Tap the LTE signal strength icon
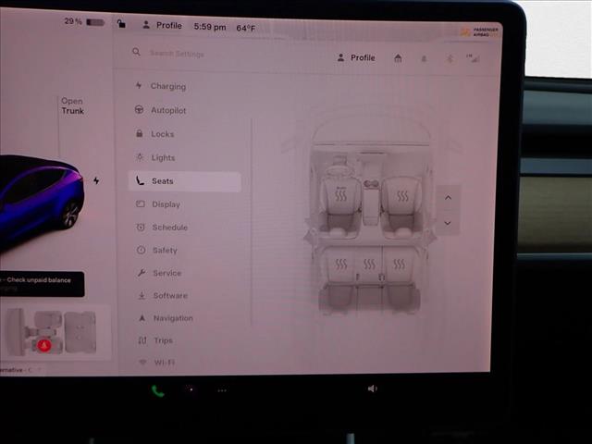Viewport: 592px width, 444px height. pyautogui.click(x=473, y=58)
